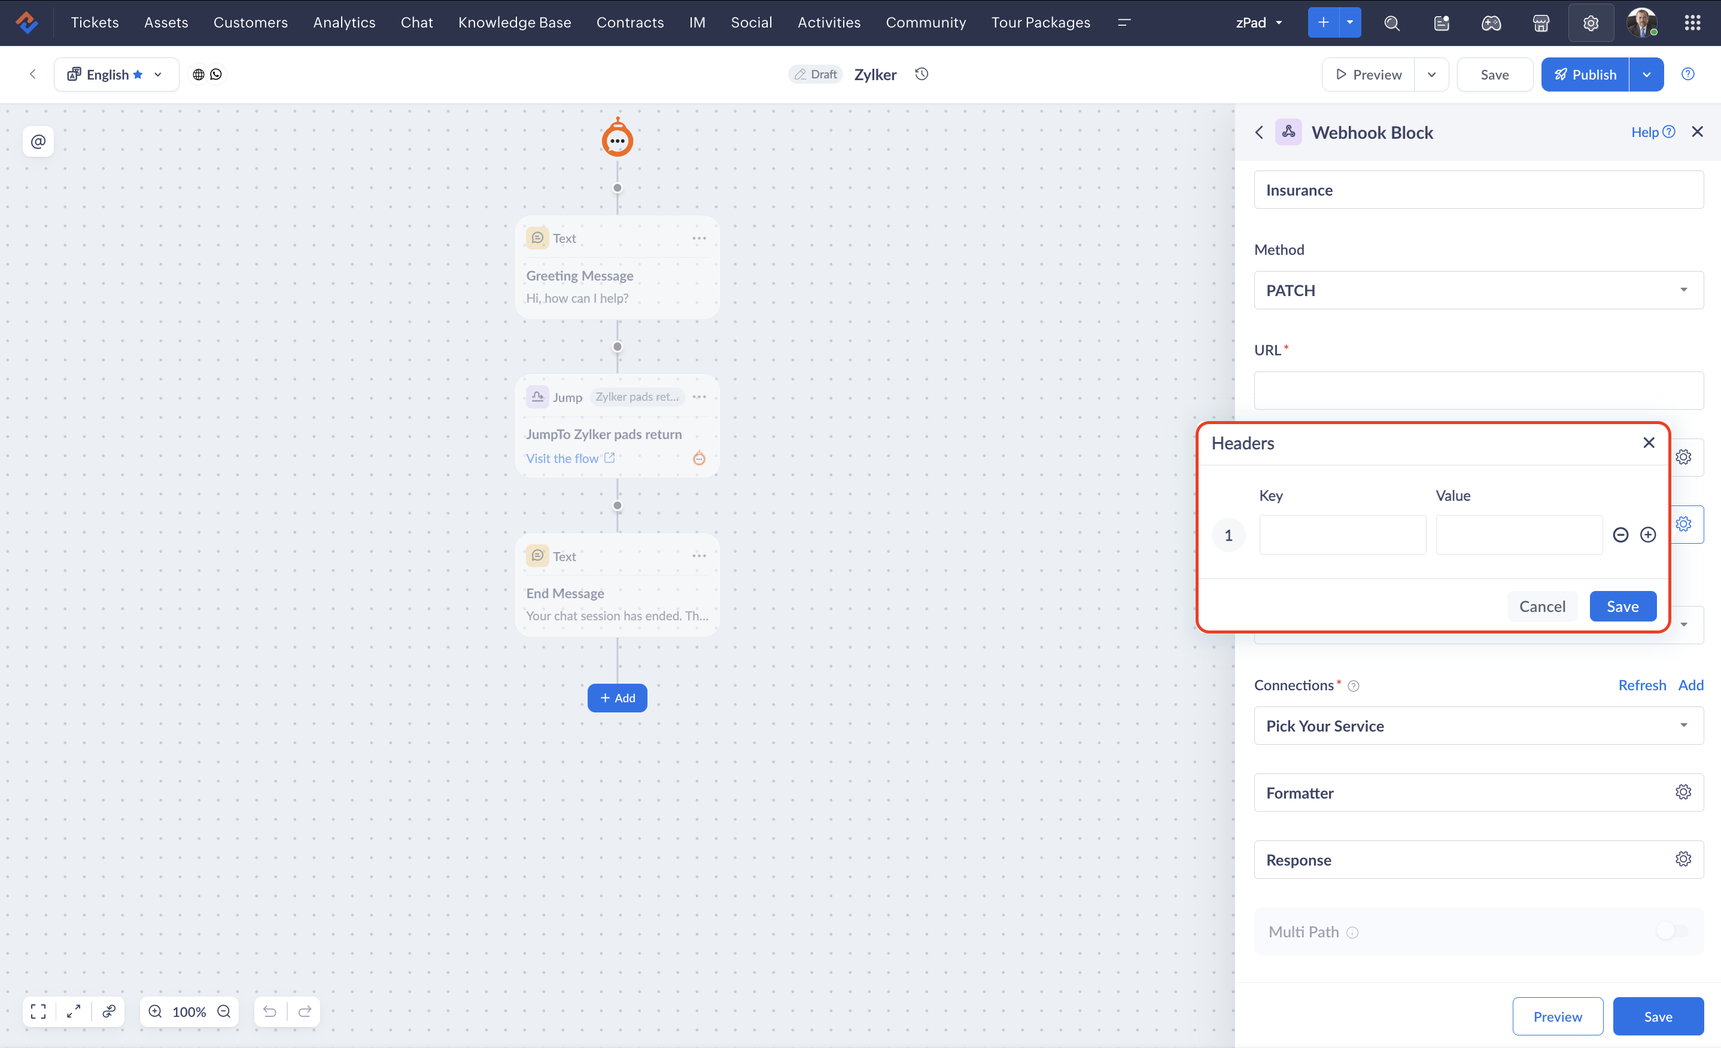Click the @ mention icon on canvas

pyautogui.click(x=38, y=141)
